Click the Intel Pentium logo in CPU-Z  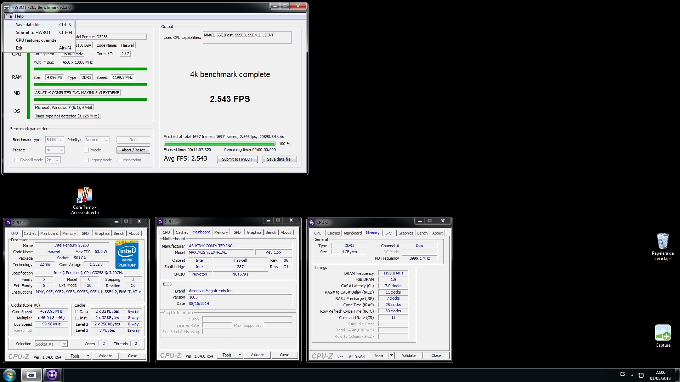(x=127, y=255)
